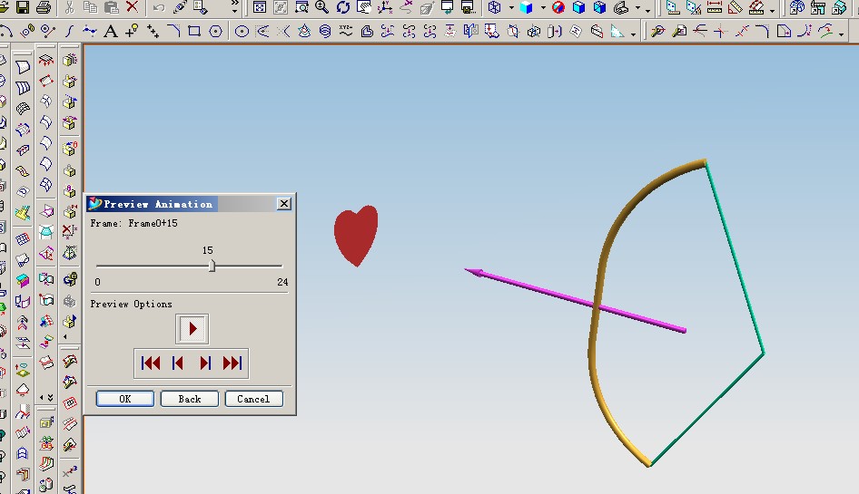Activate the Rotate view tool

click(x=343, y=7)
